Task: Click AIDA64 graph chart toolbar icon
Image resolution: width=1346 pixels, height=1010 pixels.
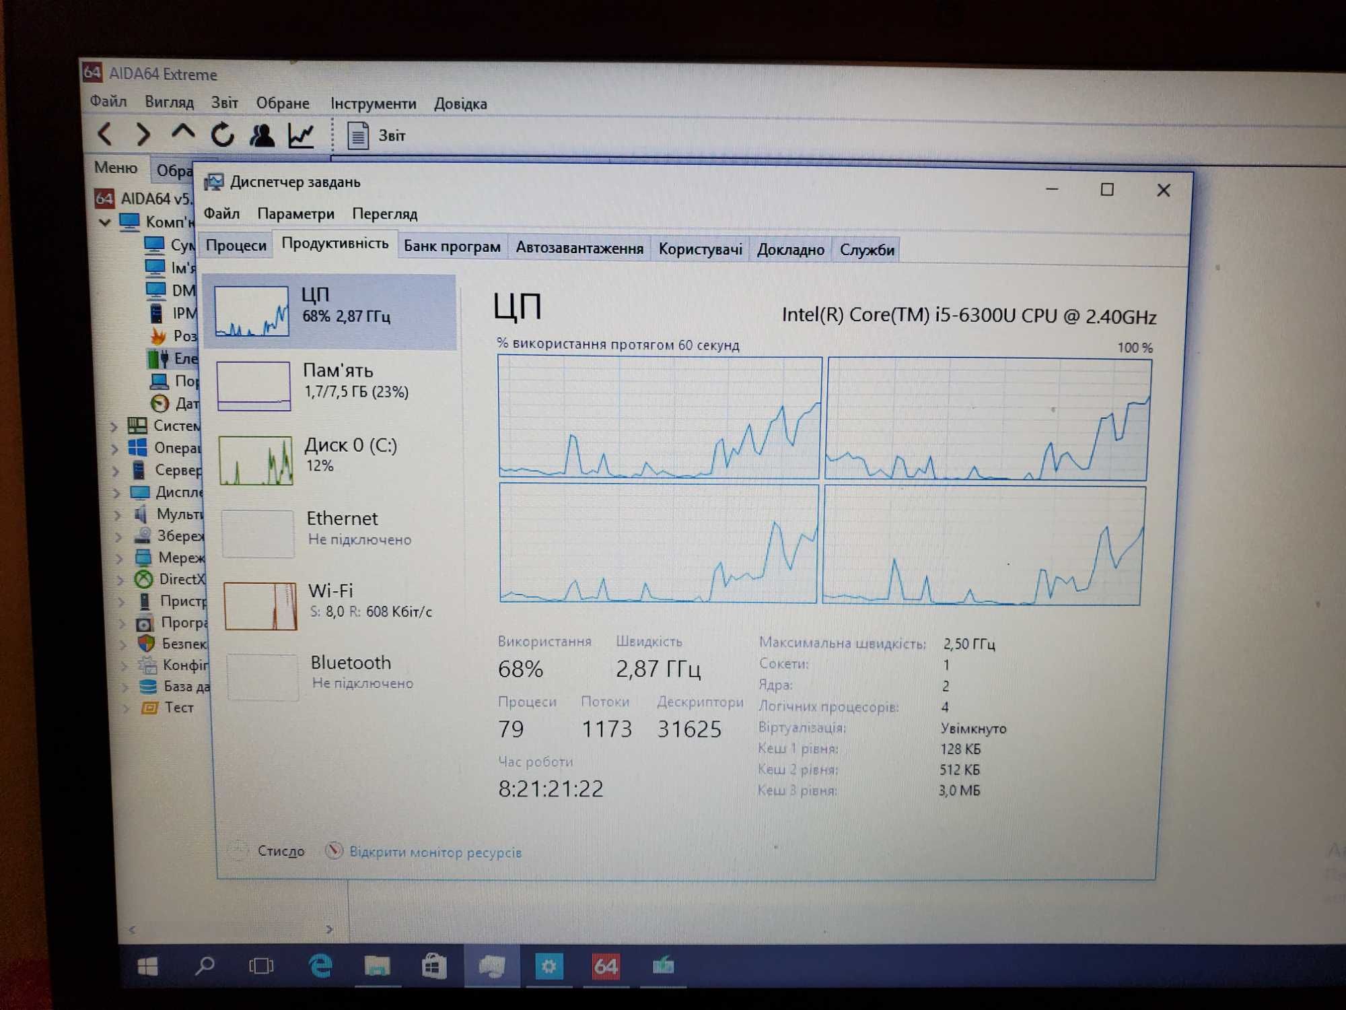Action: 300,135
